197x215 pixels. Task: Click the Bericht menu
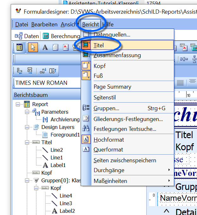(x=90, y=24)
